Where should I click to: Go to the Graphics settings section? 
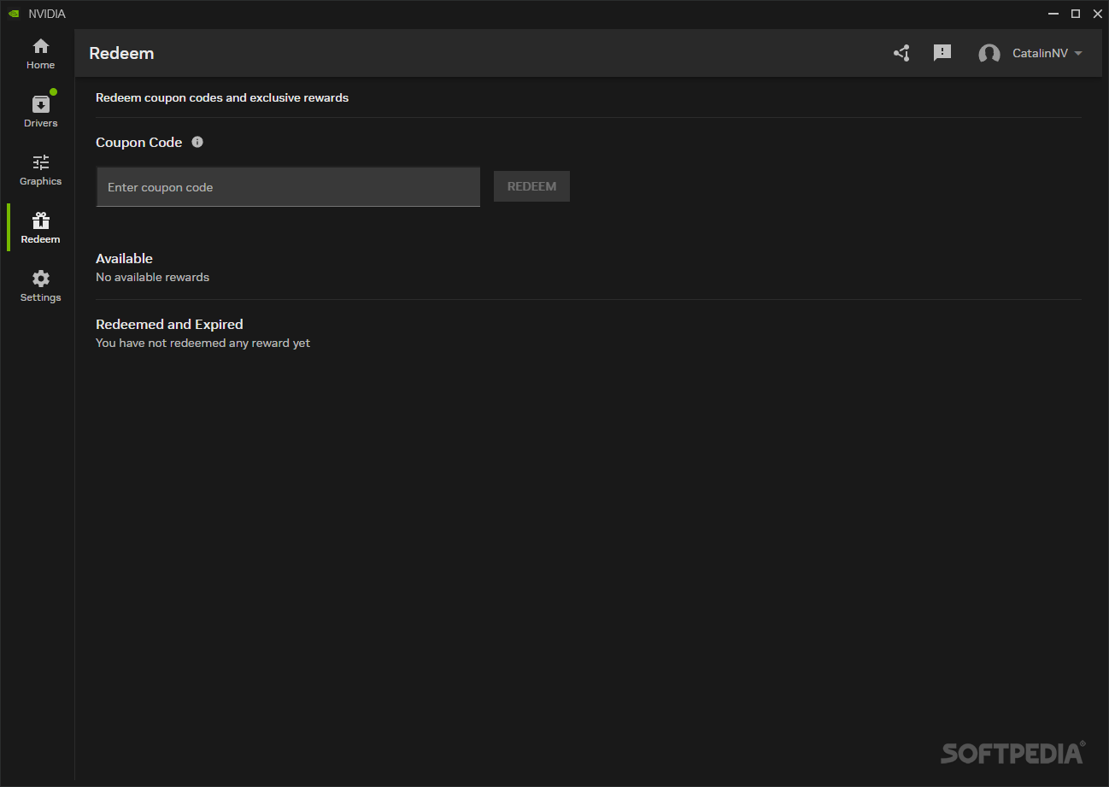tap(40, 170)
